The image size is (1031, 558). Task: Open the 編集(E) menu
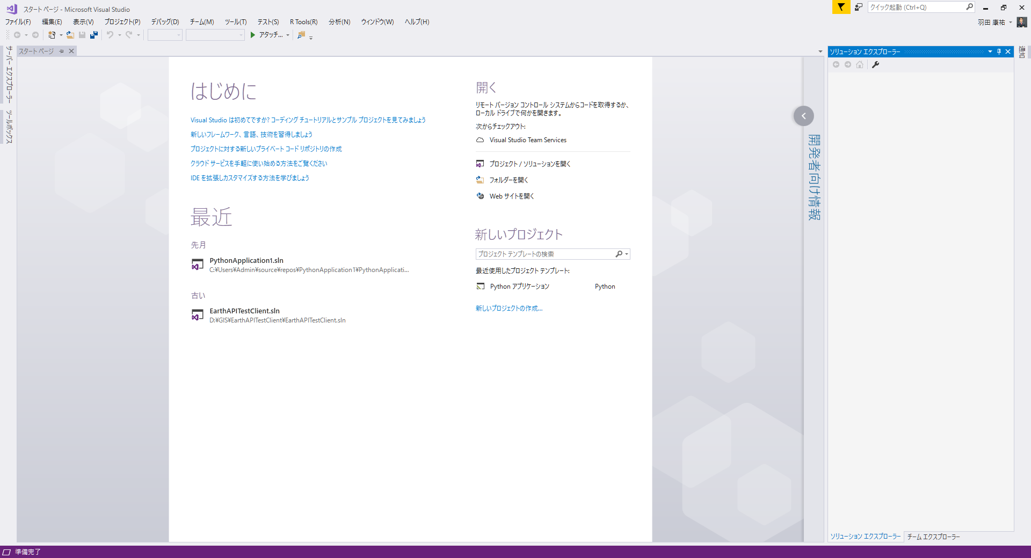(52, 22)
